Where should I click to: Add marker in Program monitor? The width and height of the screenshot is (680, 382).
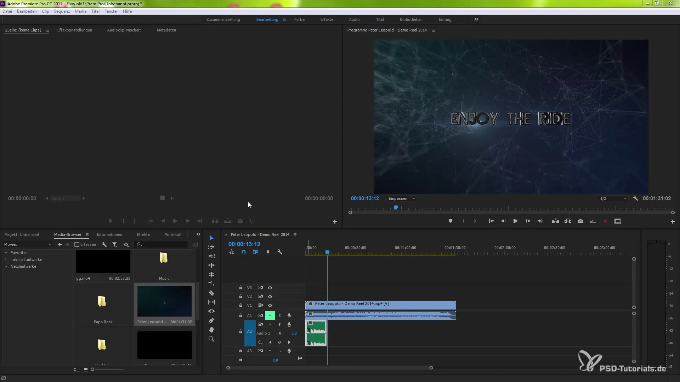[x=450, y=221]
